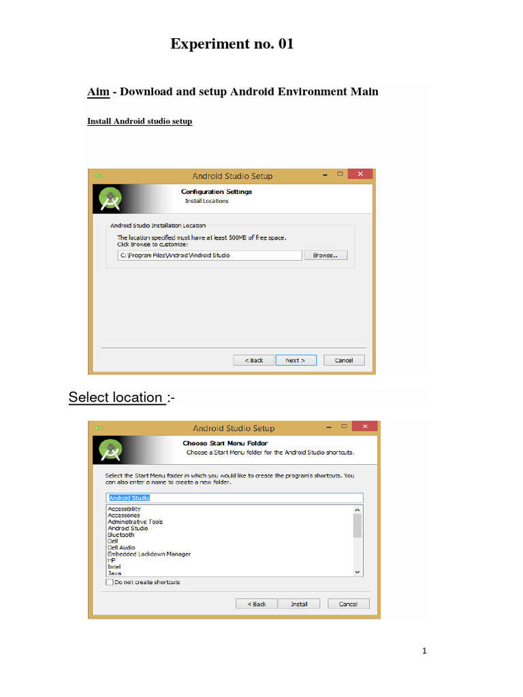The image size is (523, 697).
Task: Click the Start Menu folder name field
Action: 234,498
